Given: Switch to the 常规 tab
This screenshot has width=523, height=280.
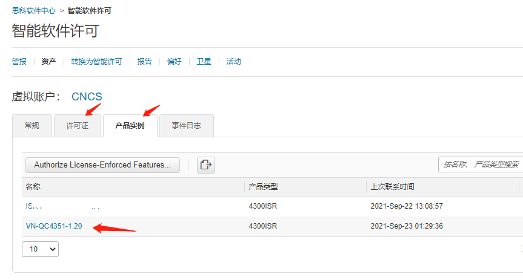Looking at the screenshot, I should click(32, 126).
